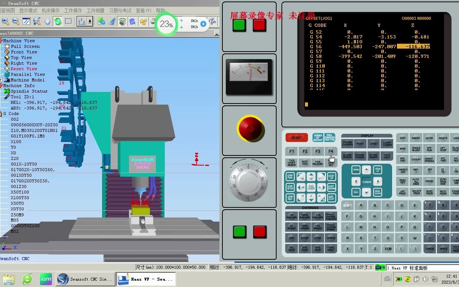This screenshot has width=459, height=287.
Task: Click the highlighted G 56 Z offset value
Action: (x=413, y=47)
